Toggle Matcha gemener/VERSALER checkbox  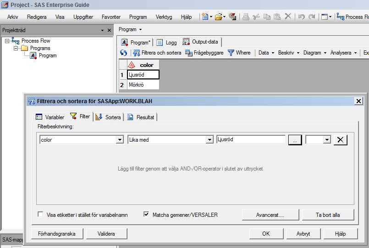tap(146, 215)
